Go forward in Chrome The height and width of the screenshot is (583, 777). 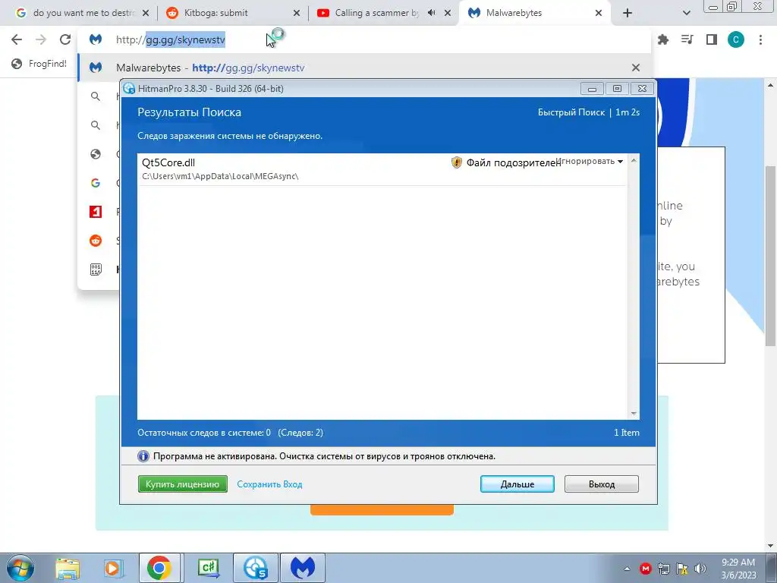point(41,39)
